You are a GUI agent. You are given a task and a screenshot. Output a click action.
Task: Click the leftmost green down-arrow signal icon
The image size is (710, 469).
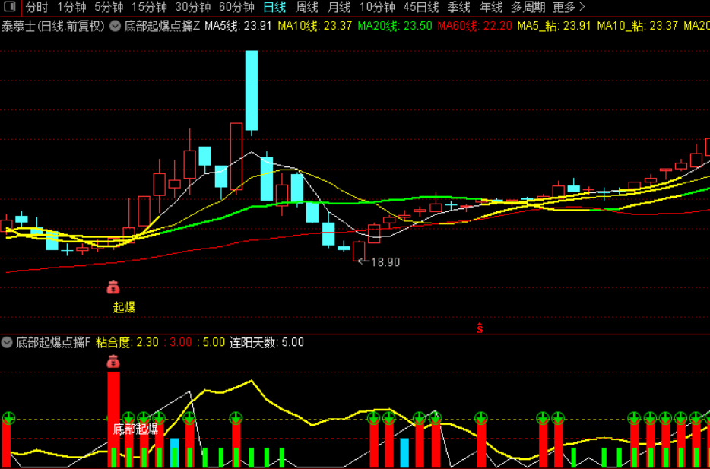tap(8, 417)
